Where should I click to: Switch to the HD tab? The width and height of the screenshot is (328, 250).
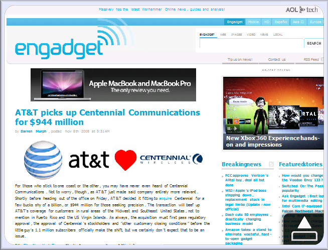(267, 22)
